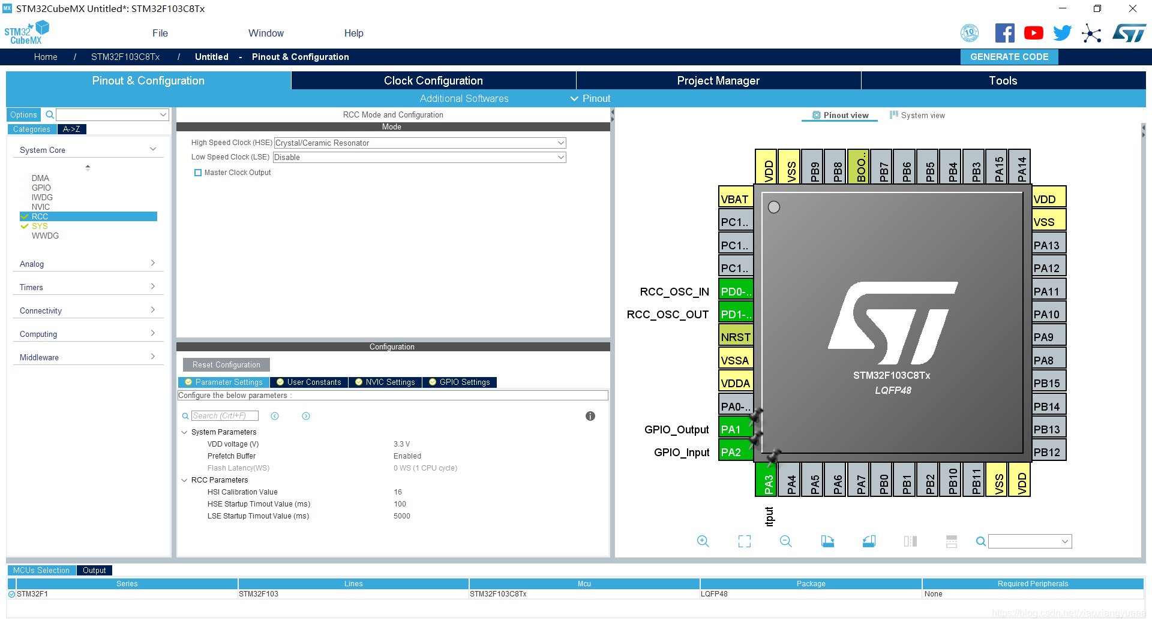Rotate chip view clockwise icon
1152x624 pixels.
click(827, 541)
